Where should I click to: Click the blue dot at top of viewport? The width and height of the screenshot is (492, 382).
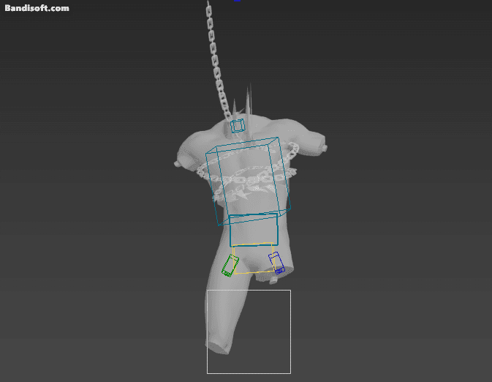click(x=238, y=1)
